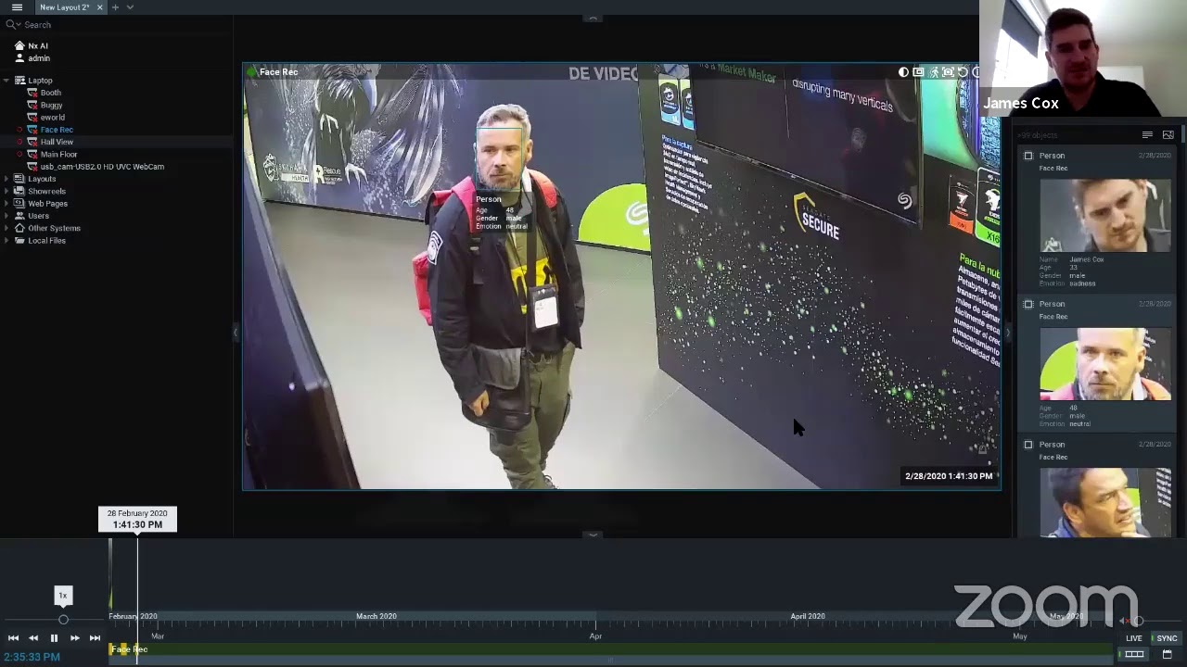Click object icon of the third Person card
Image resolution: width=1187 pixels, height=667 pixels.
tap(1028, 445)
